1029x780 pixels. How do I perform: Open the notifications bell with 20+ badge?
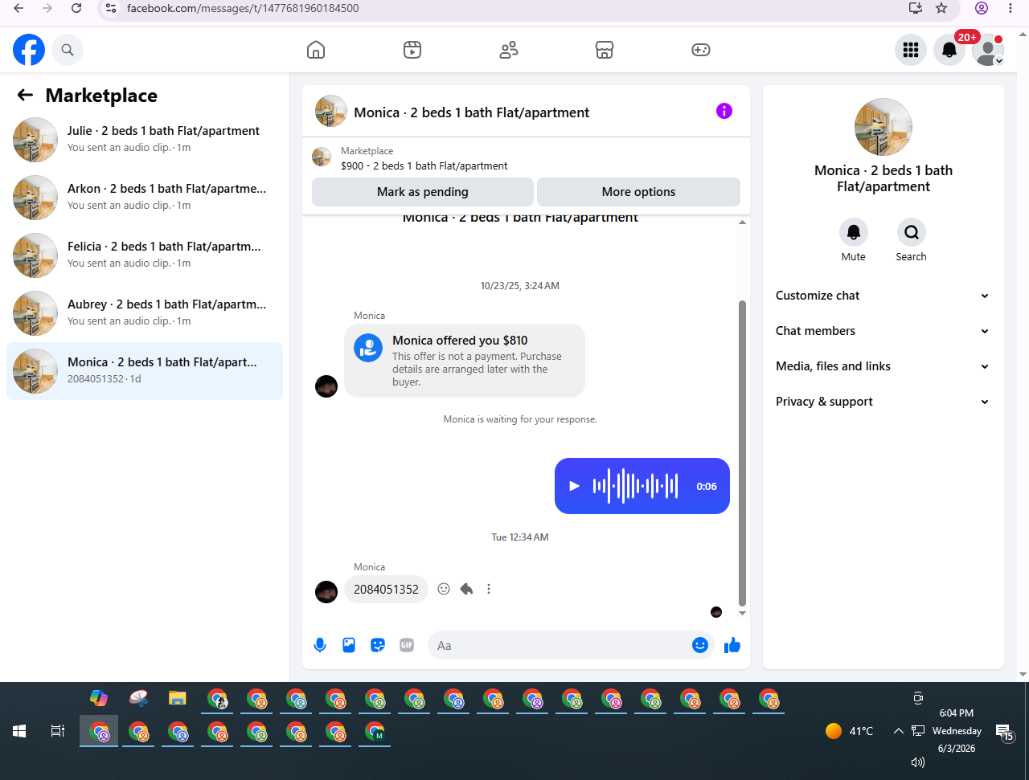[949, 50]
